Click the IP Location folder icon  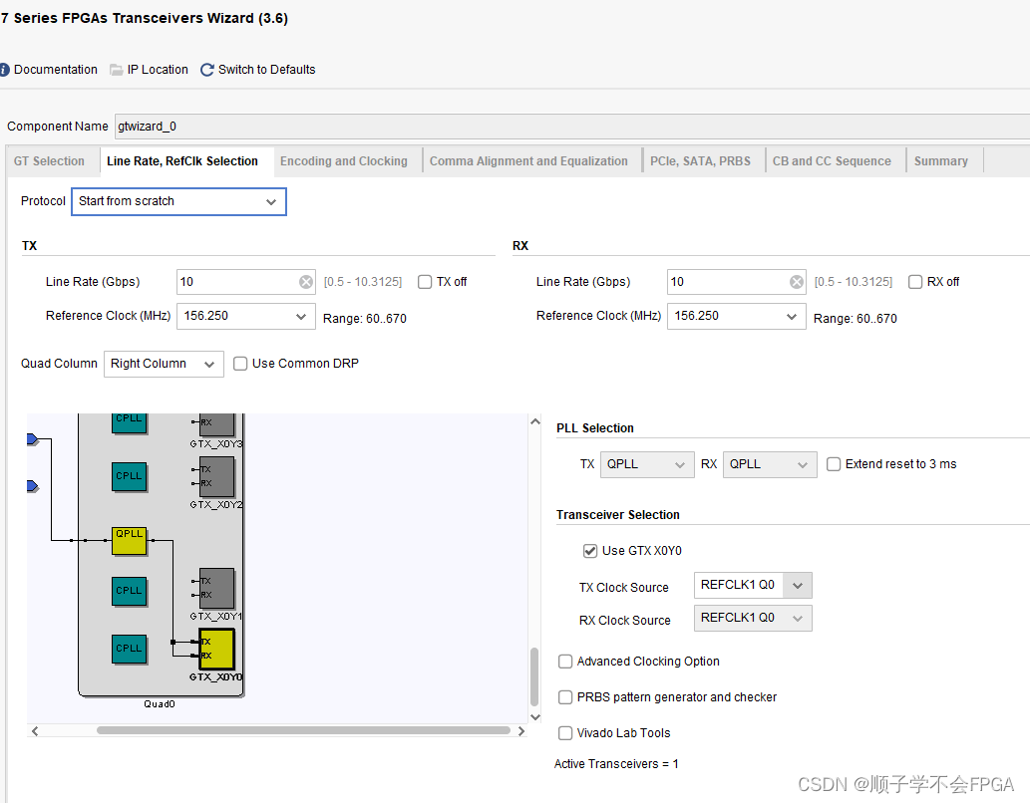[x=117, y=70]
